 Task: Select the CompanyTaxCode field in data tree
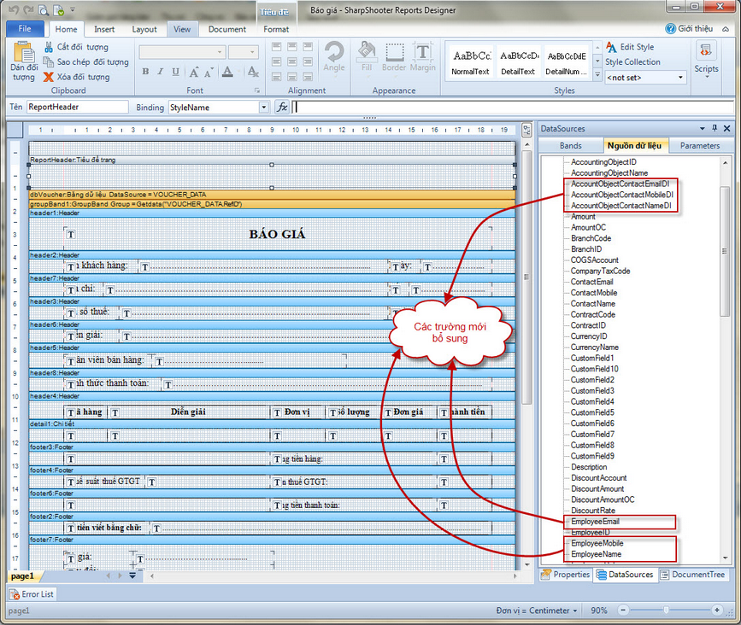[x=600, y=271]
